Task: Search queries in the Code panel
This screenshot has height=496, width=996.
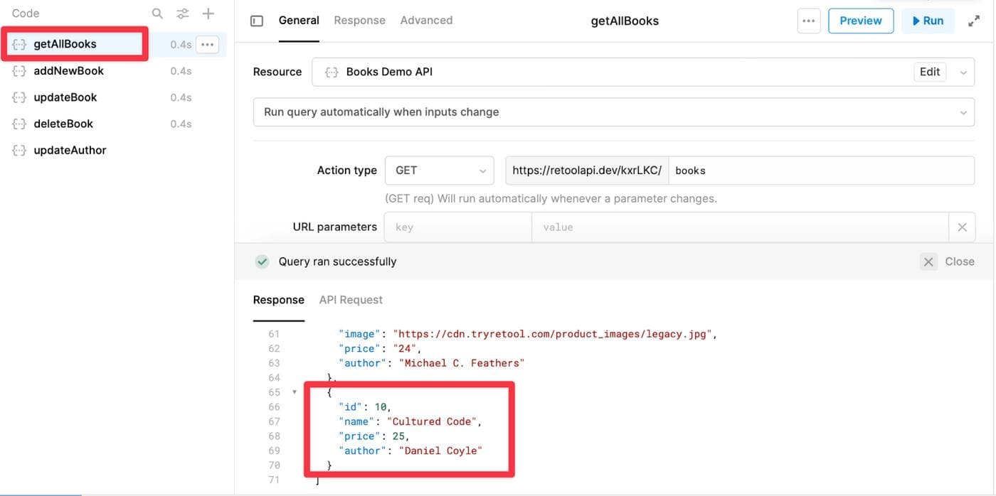Action: click(x=157, y=12)
